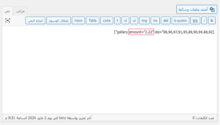Click the Add Media (أضف ملفات وسائط) button
This screenshot has height=125, width=220.
tap(196, 9)
